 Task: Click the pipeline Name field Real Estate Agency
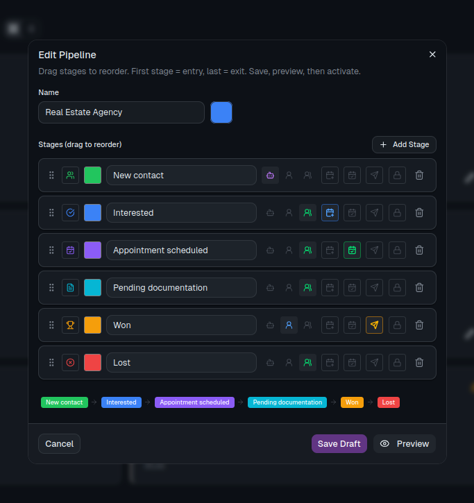point(121,112)
